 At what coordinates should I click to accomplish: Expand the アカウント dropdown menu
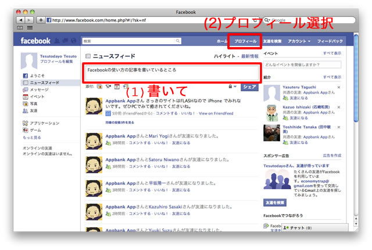[299, 41]
